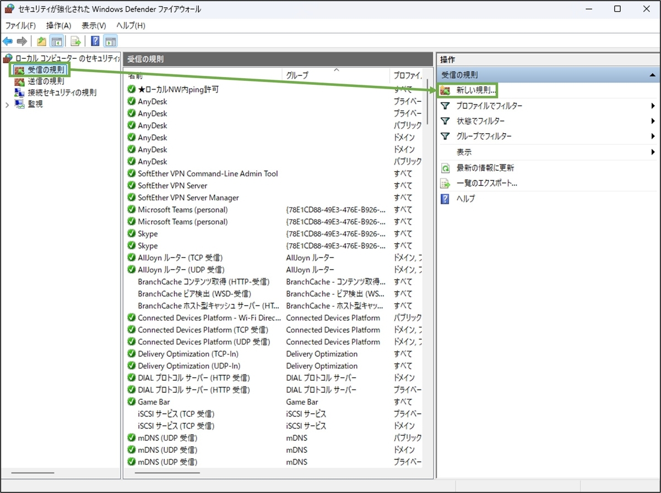Sort by the グループ column header
The image size is (661, 493).
coord(335,75)
